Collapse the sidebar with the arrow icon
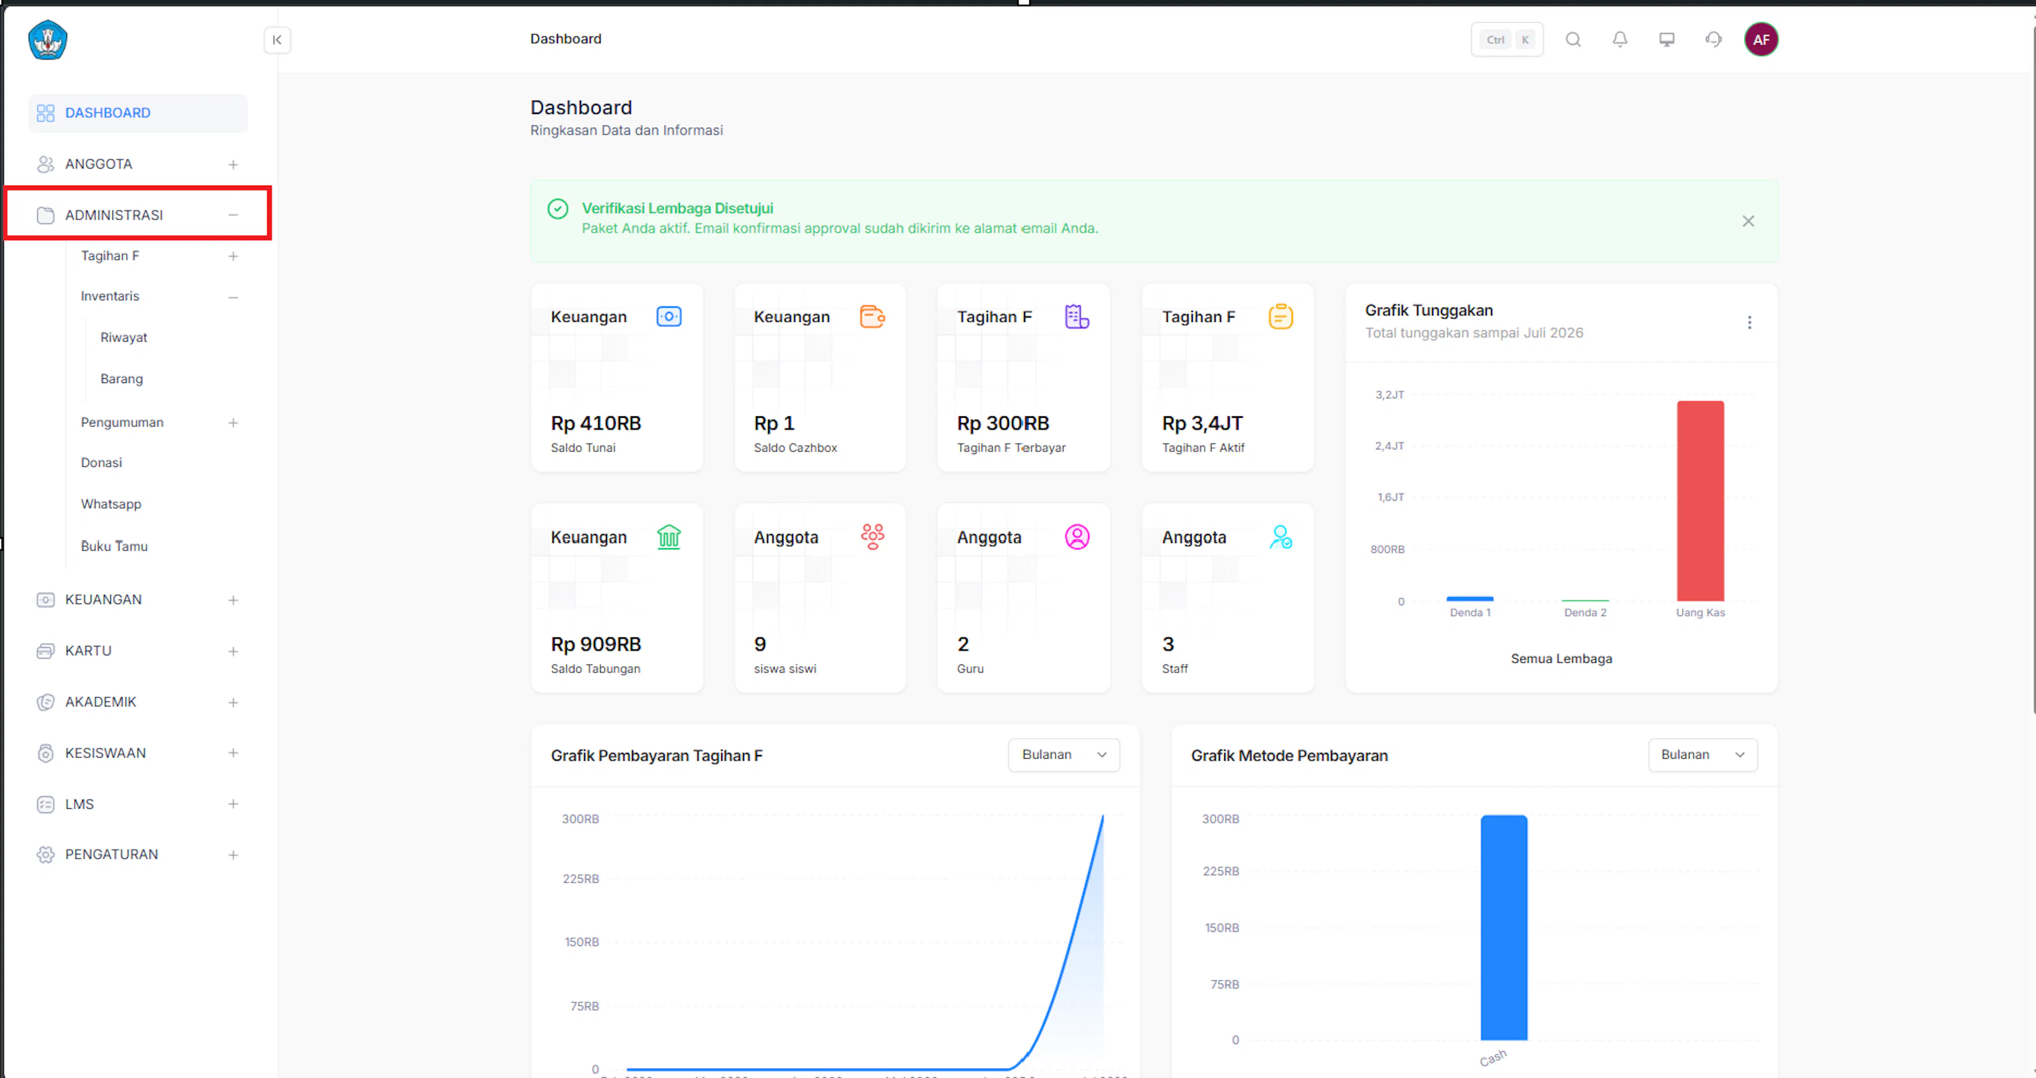2036x1078 pixels. click(x=277, y=40)
